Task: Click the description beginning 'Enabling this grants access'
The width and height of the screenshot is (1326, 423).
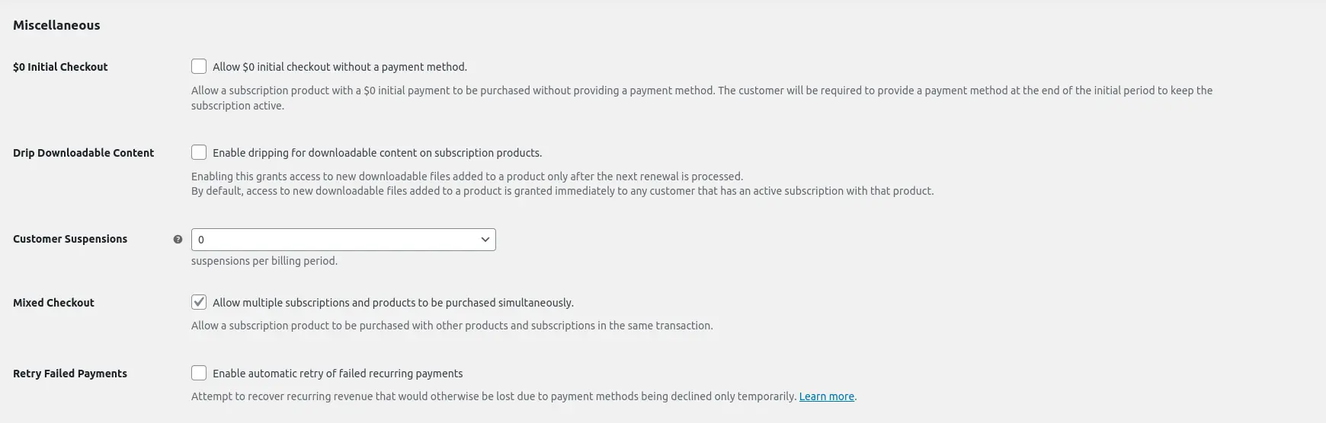Action: [x=466, y=177]
